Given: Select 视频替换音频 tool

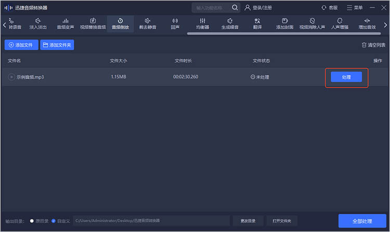Looking at the screenshot, I should click(93, 24).
